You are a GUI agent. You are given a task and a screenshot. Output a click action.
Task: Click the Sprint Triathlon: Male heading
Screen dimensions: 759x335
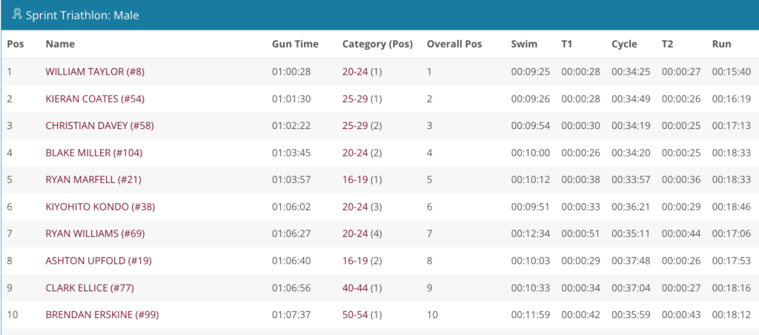[82, 16]
